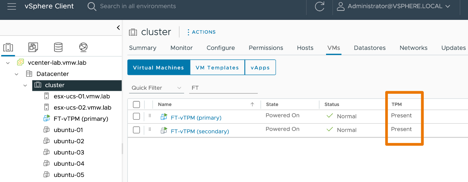
Task: Click the cluster icon in the tree
Action: point(37,85)
